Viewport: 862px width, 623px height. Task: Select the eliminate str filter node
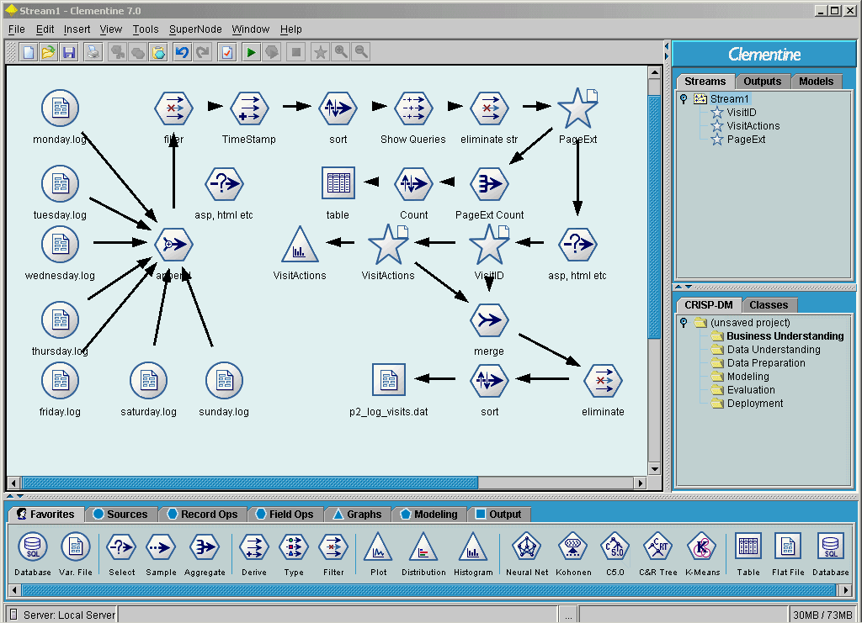click(x=489, y=108)
